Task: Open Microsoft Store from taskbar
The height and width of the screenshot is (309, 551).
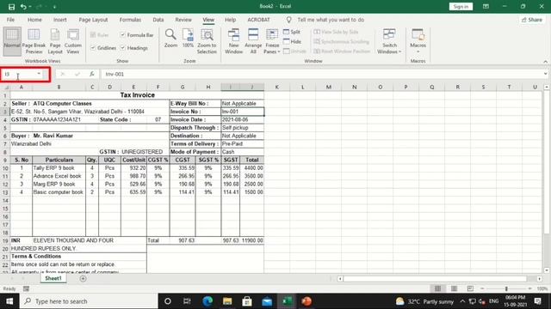Action: coord(247,301)
